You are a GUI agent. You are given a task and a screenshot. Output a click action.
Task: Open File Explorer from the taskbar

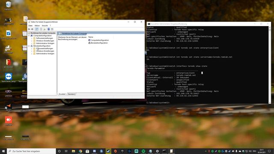tap(73, 151)
